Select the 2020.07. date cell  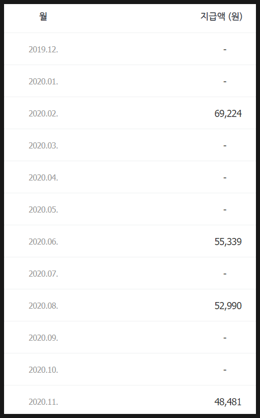coord(43,274)
